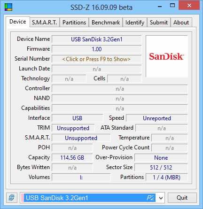Viewport: 203px width, 209px height.
Task: Click the ATA Standard n/a field
Action: tap(162, 128)
